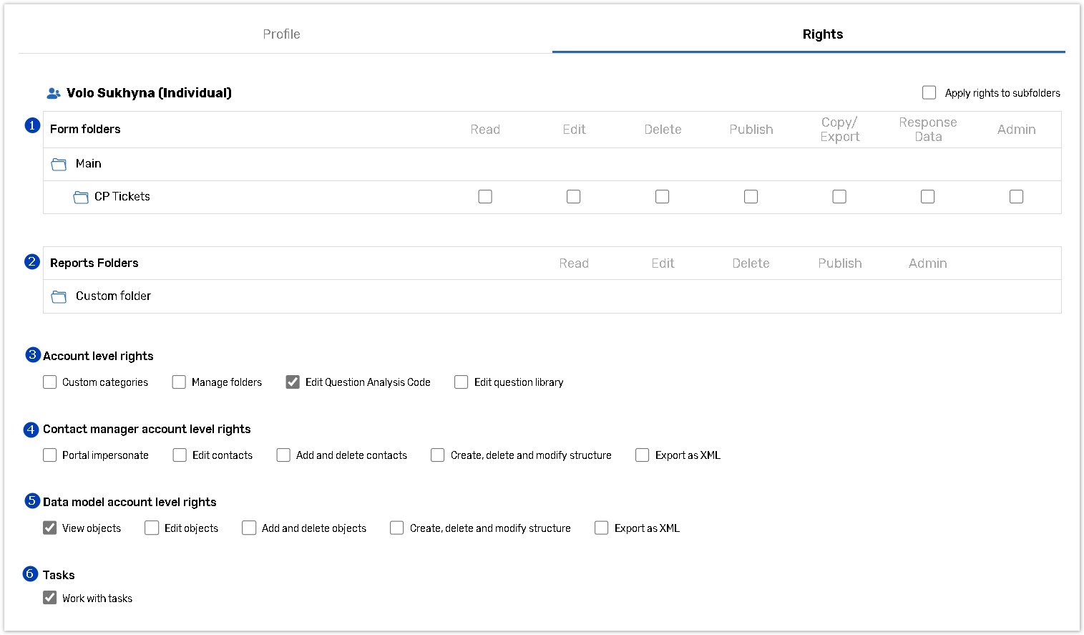The height and width of the screenshot is (635, 1084).
Task: Select the Rights tab
Action: coord(822,34)
